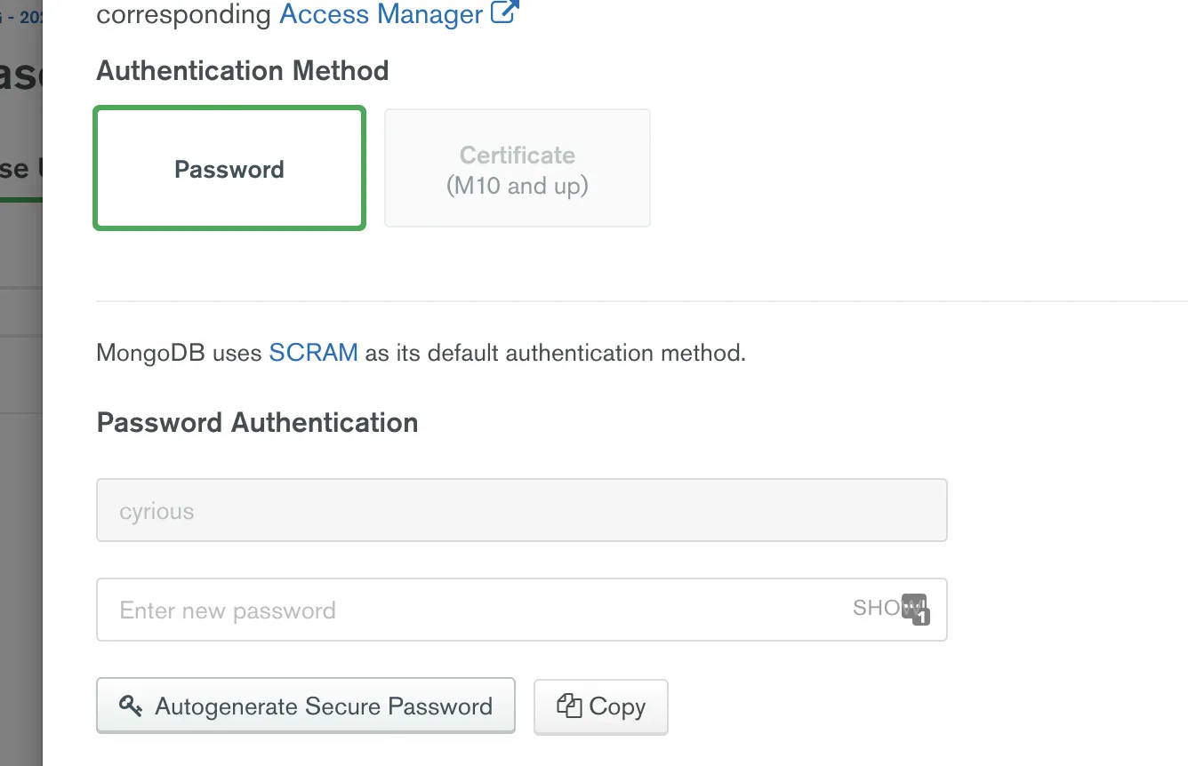This screenshot has height=766, width=1188.
Task: Toggle SHOW to reveal the password
Action: [874, 609]
